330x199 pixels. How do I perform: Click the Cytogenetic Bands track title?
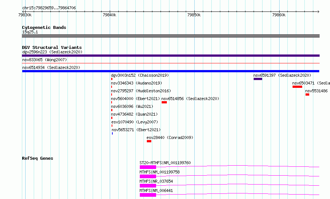pyautogui.click(x=44, y=27)
